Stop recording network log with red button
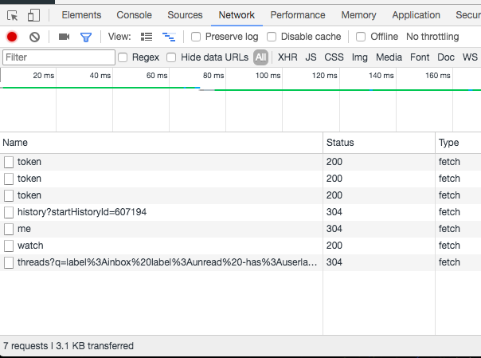Viewport: 481px width, 358px height. coord(12,37)
